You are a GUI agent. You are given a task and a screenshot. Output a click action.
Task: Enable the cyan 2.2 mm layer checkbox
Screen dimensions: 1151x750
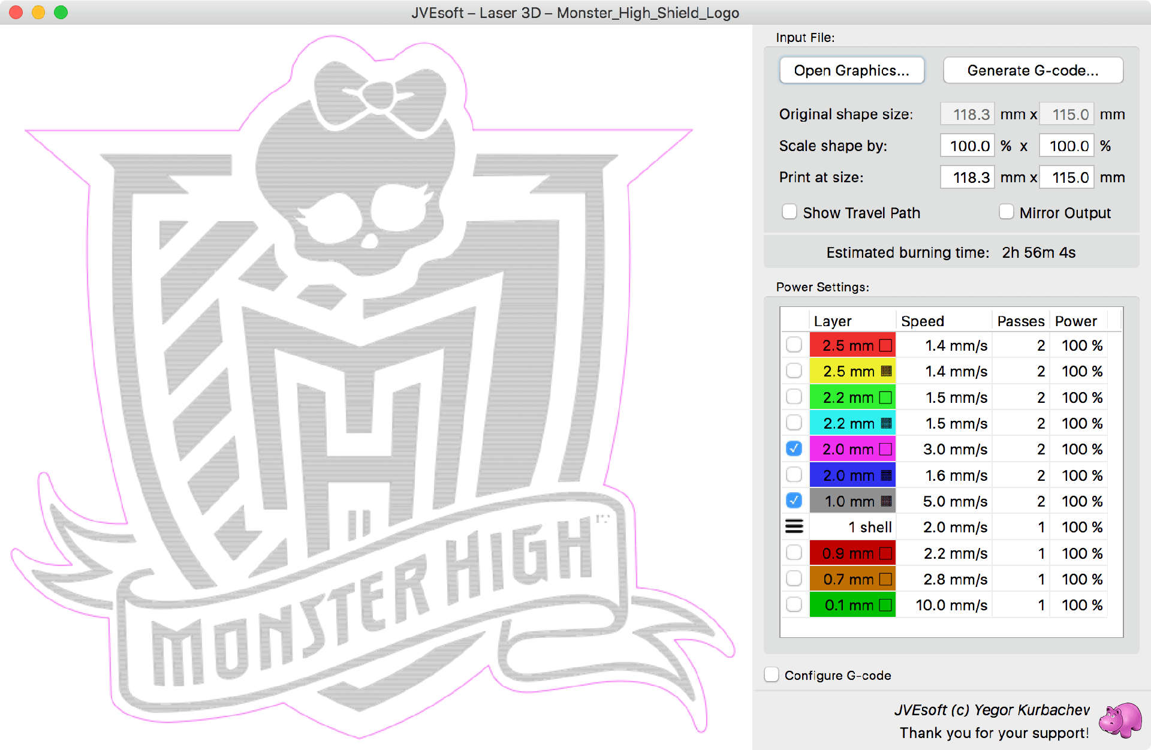coord(794,423)
